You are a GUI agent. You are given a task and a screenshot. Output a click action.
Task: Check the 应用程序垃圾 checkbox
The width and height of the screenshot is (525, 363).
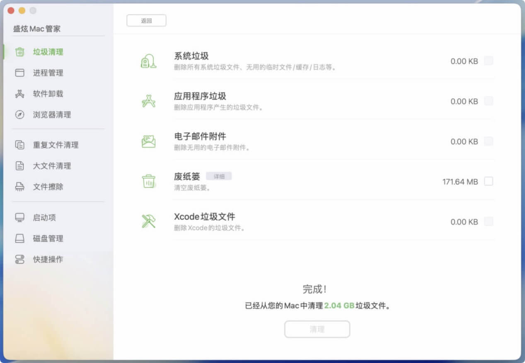[489, 101]
